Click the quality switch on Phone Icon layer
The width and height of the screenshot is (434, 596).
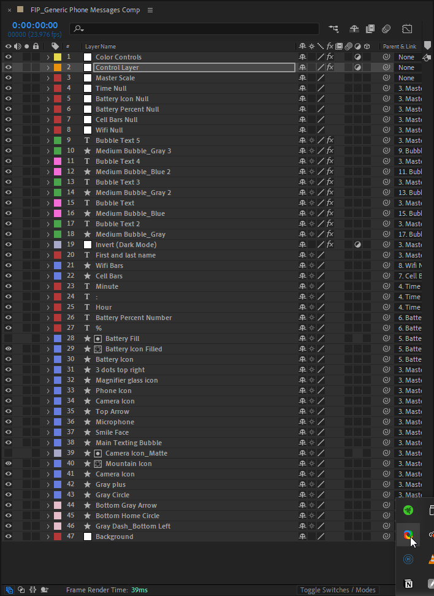[x=321, y=391]
